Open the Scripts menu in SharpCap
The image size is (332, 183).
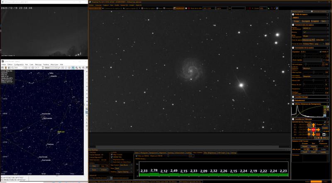coord(132,5)
